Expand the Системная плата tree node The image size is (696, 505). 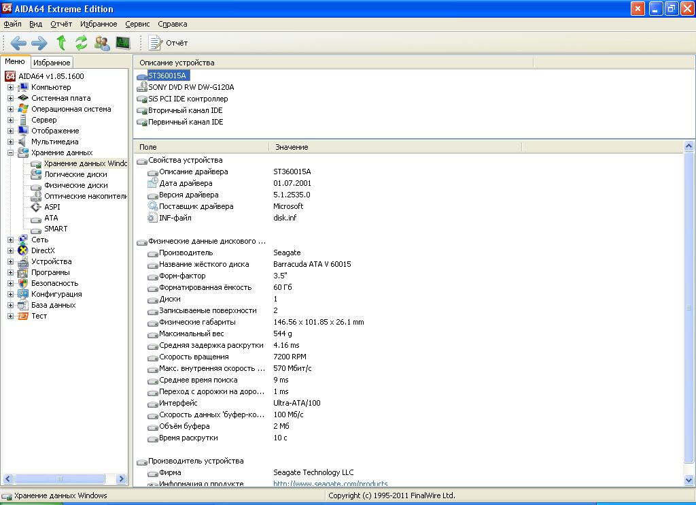(x=10, y=98)
